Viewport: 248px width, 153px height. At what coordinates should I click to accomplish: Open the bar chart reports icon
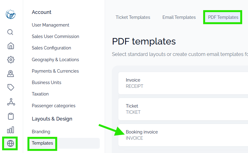click(x=11, y=130)
